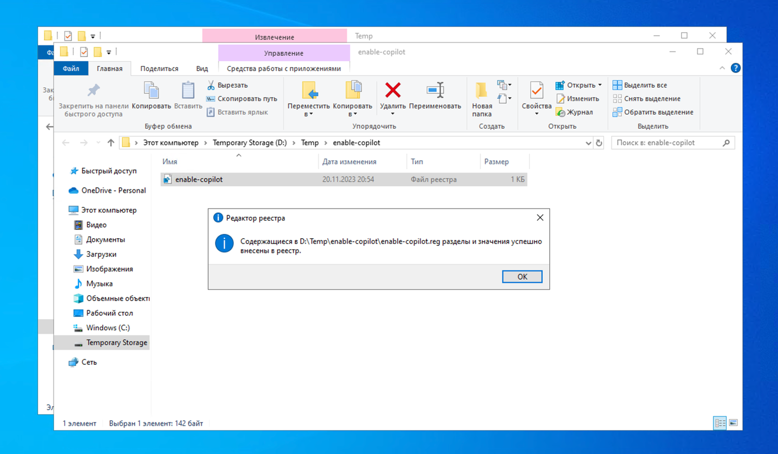Click Обратить выделение
Viewport: 778px width, 454px height.
click(653, 112)
